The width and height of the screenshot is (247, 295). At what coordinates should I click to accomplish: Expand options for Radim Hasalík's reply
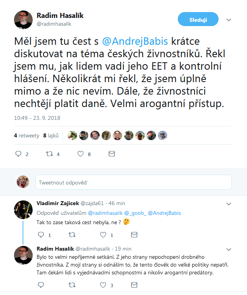point(229,249)
